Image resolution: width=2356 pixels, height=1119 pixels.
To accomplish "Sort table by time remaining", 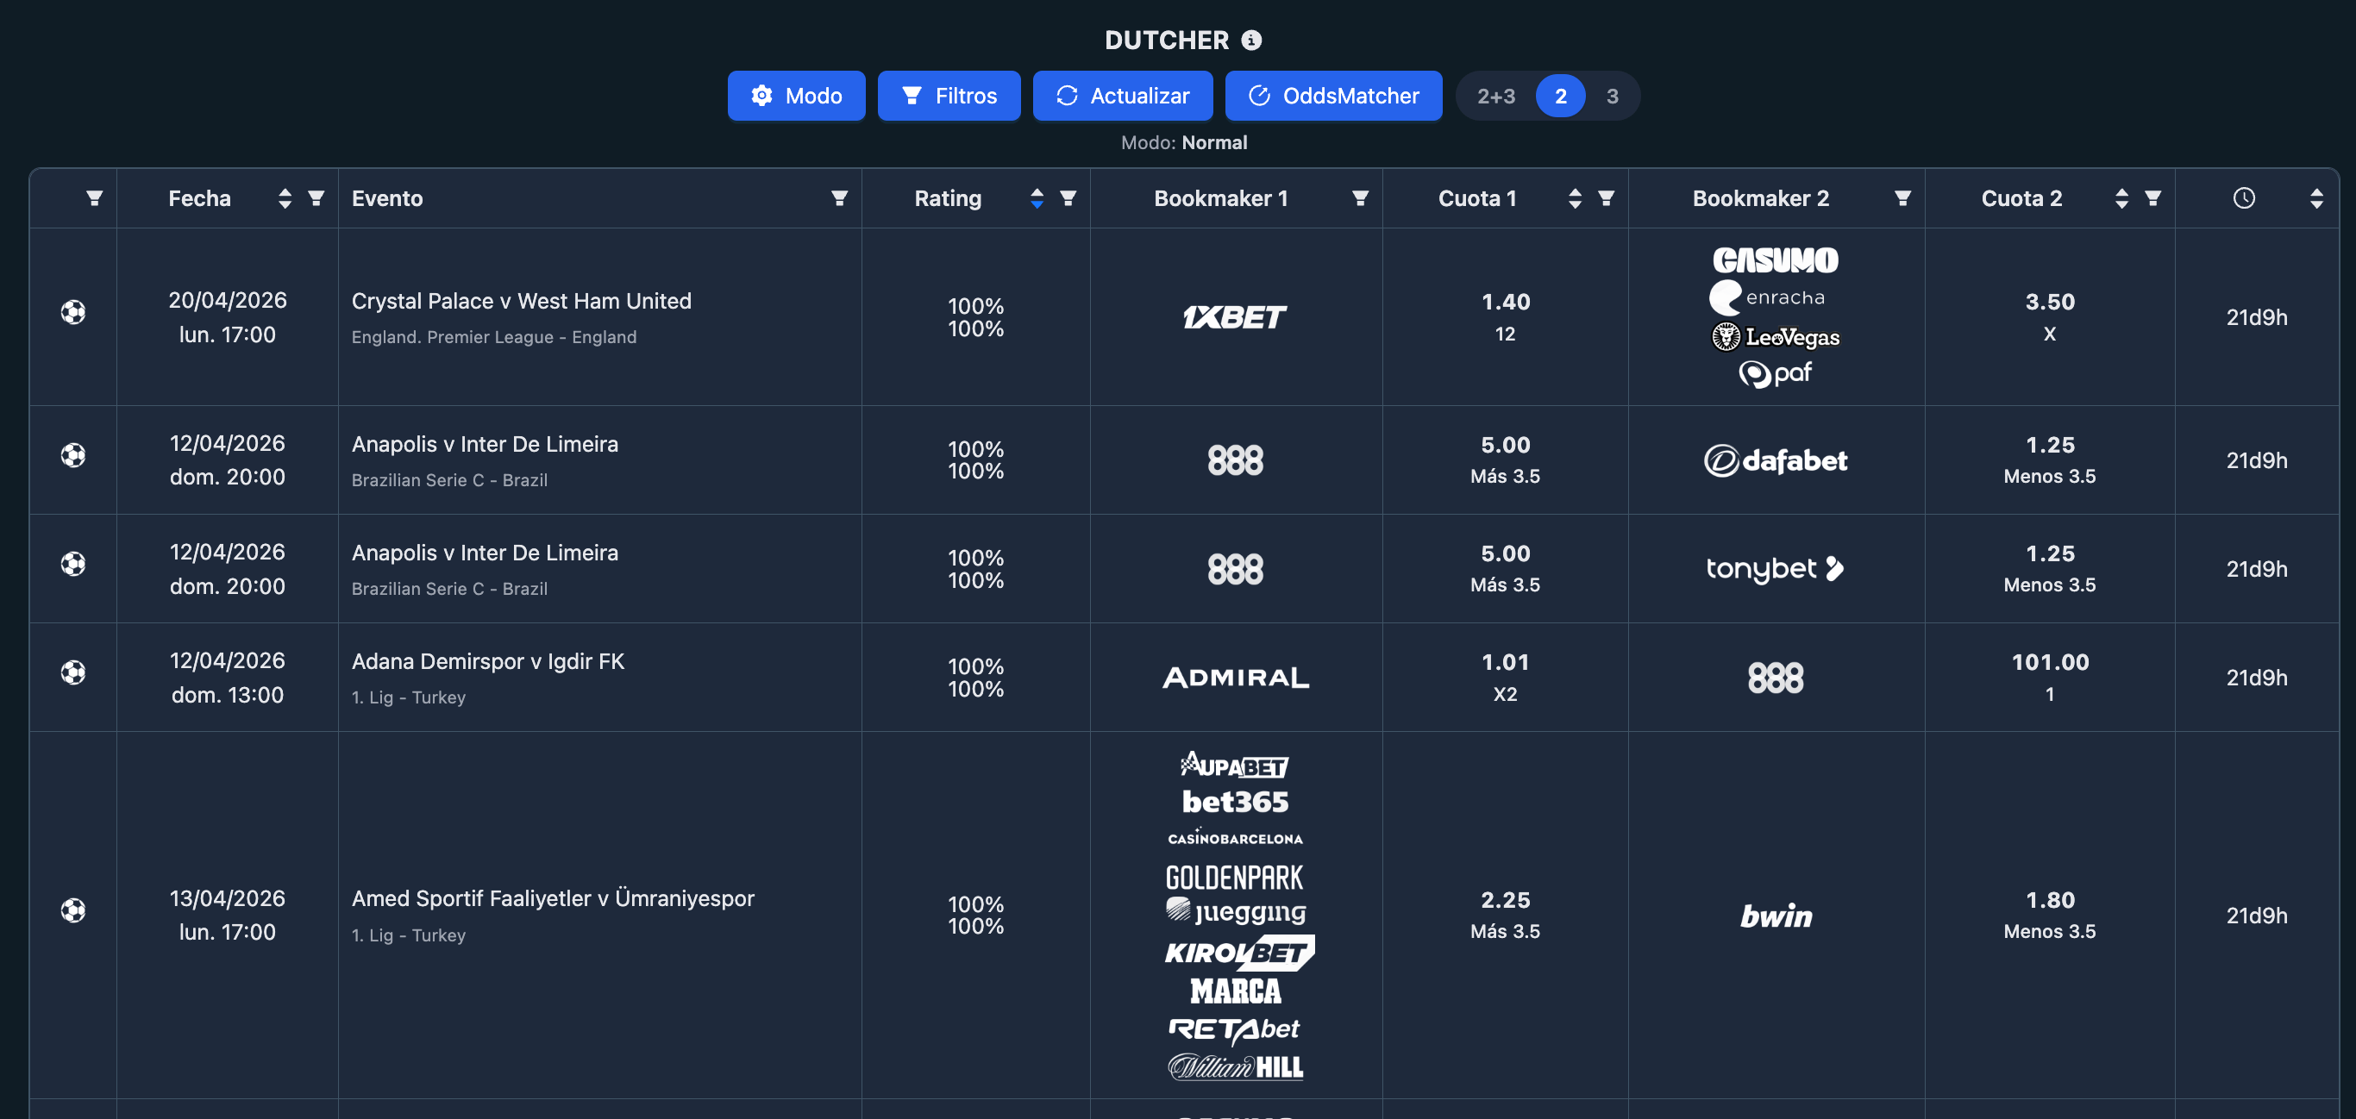I will [2316, 198].
